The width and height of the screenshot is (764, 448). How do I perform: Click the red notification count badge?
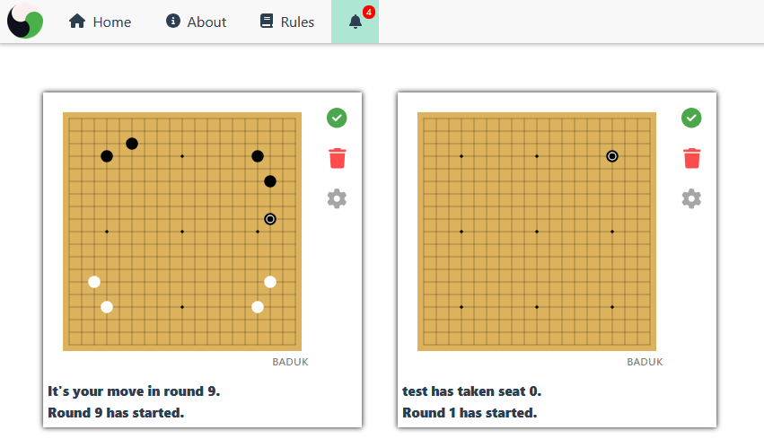(x=368, y=12)
